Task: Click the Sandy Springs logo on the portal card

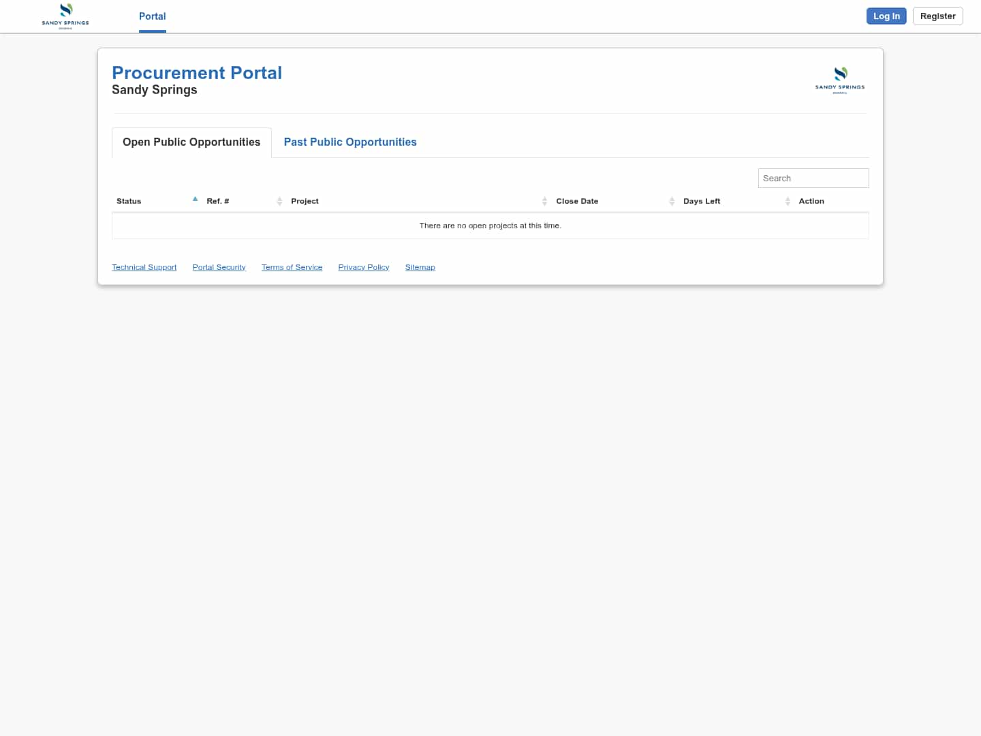Action: [x=840, y=78]
